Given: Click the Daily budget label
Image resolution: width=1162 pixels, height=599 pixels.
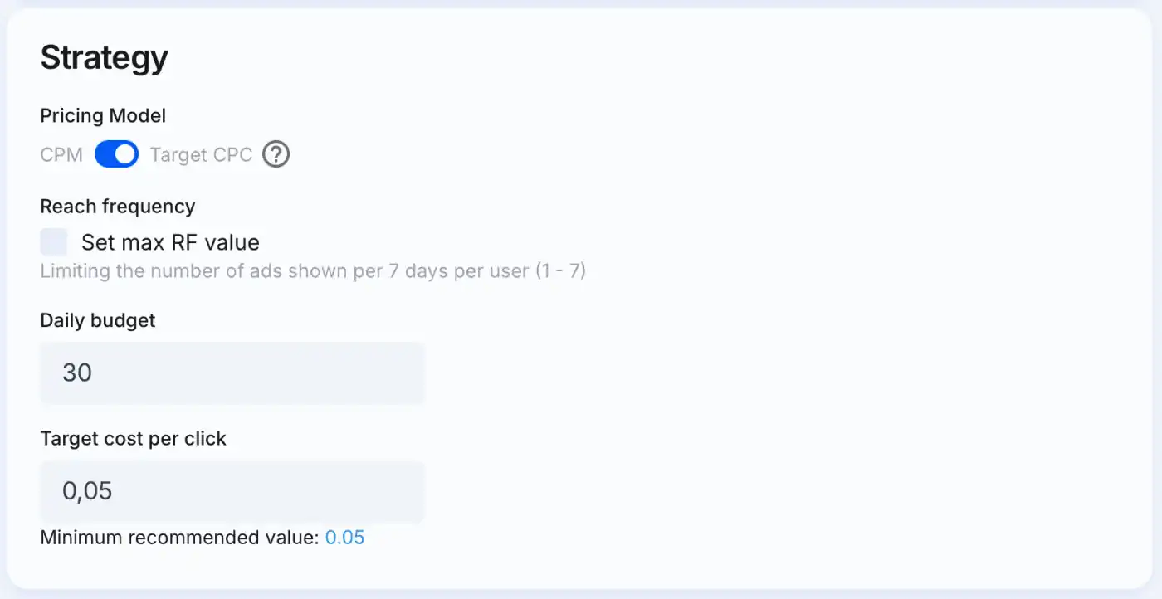Looking at the screenshot, I should point(98,320).
